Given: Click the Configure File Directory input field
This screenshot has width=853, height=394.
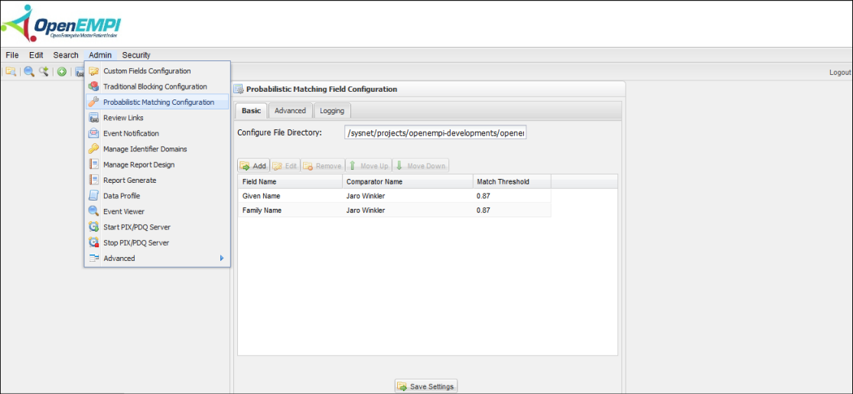Looking at the screenshot, I should [x=435, y=133].
